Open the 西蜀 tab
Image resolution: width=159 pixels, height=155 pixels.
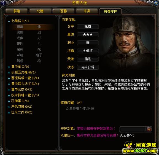coord(64,11)
